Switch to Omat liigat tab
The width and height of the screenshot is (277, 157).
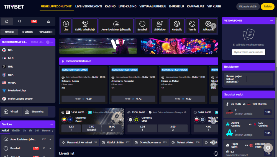37,42
